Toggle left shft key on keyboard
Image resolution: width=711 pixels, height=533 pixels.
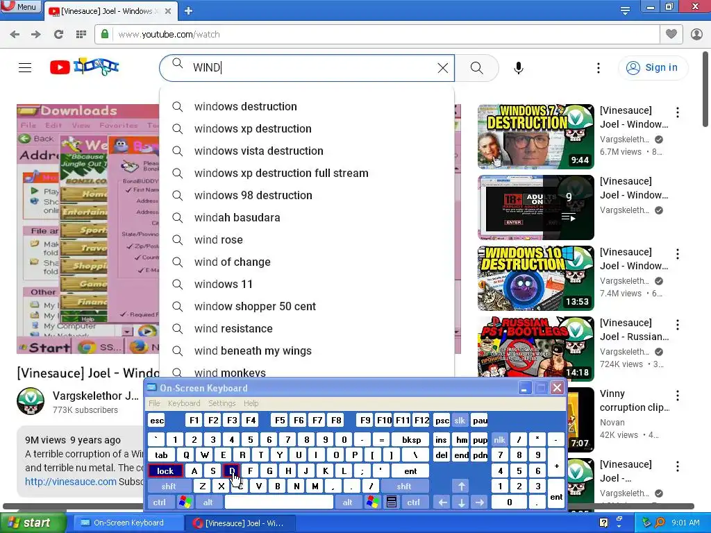168,487
